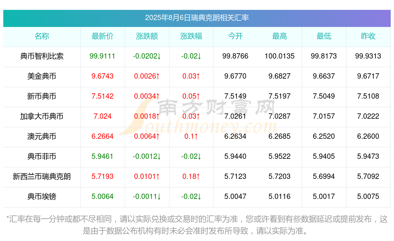Click change amount -0.0011↓
394x241 pixels.
[147, 197]
